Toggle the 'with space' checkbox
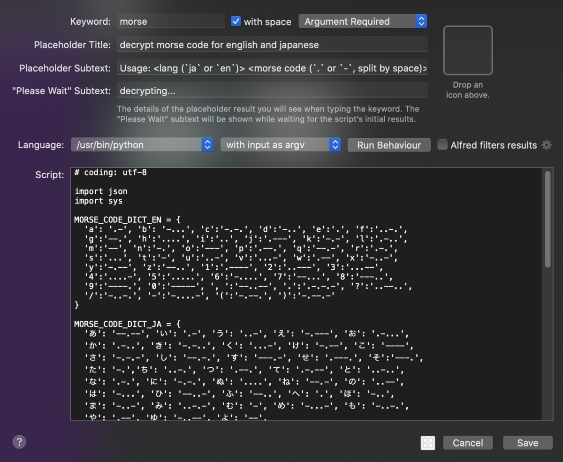563x462 pixels. pos(236,21)
